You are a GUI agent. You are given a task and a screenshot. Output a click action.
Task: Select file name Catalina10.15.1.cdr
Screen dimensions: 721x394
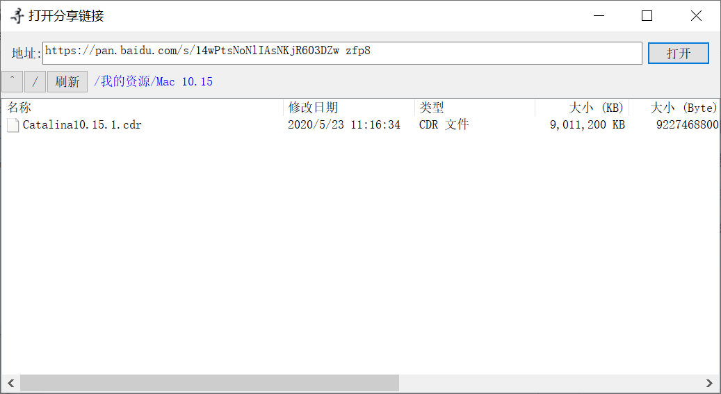[82, 125]
